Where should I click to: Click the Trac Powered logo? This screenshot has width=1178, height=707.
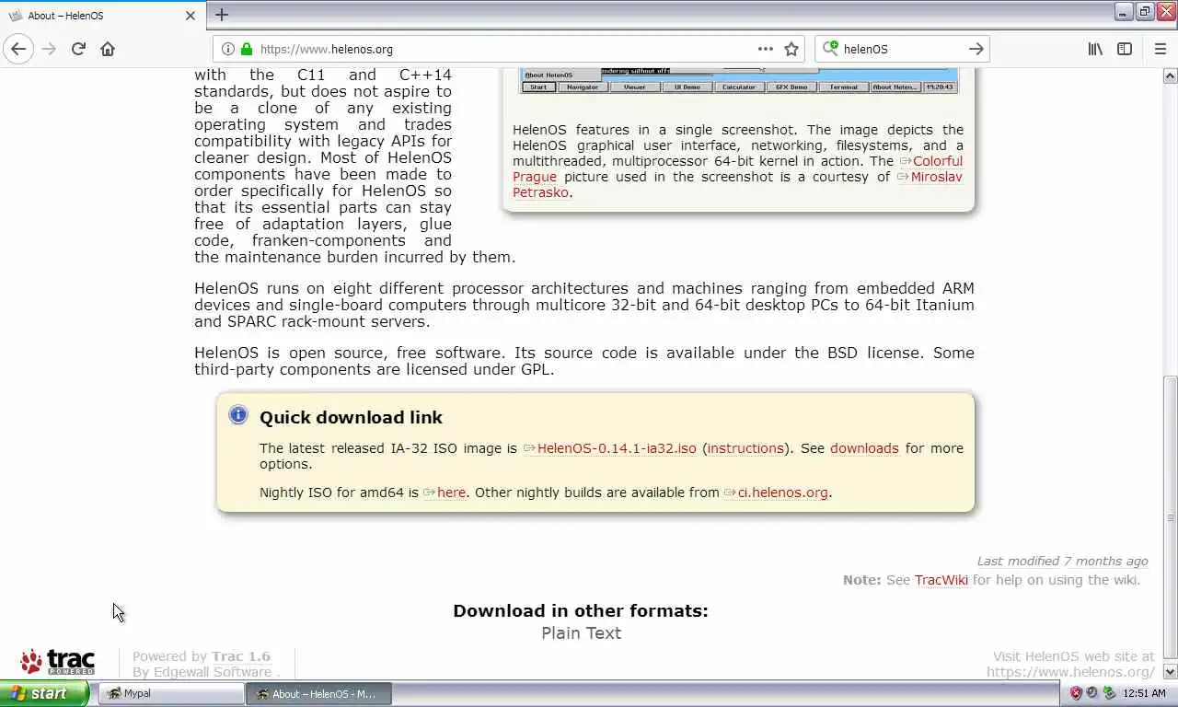pos(58,662)
